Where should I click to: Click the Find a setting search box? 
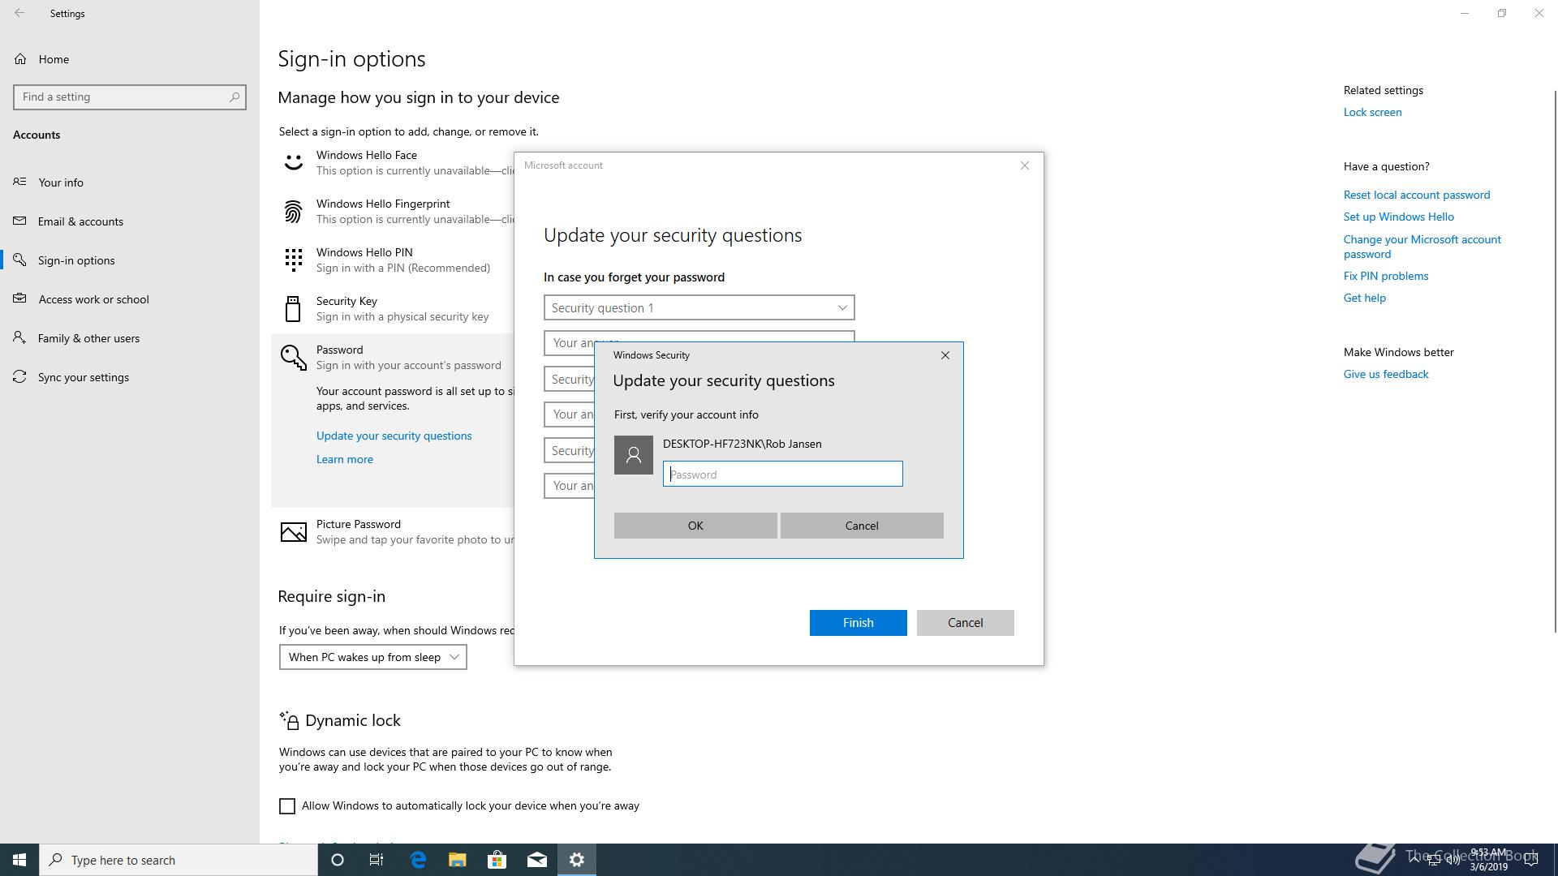(x=130, y=97)
